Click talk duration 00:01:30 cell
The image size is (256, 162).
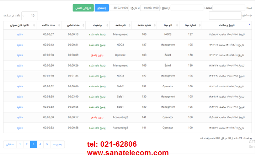pos(48,76)
